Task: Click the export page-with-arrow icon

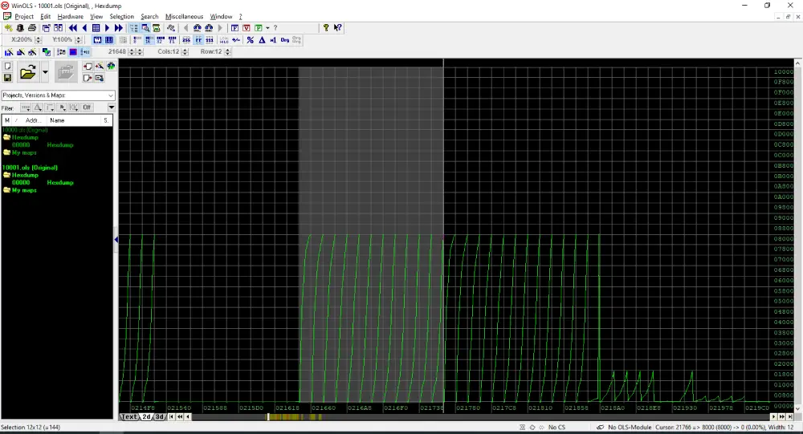Action: [x=88, y=78]
